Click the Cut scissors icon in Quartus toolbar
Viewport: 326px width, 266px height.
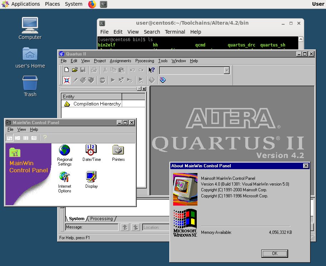[x=105, y=70]
